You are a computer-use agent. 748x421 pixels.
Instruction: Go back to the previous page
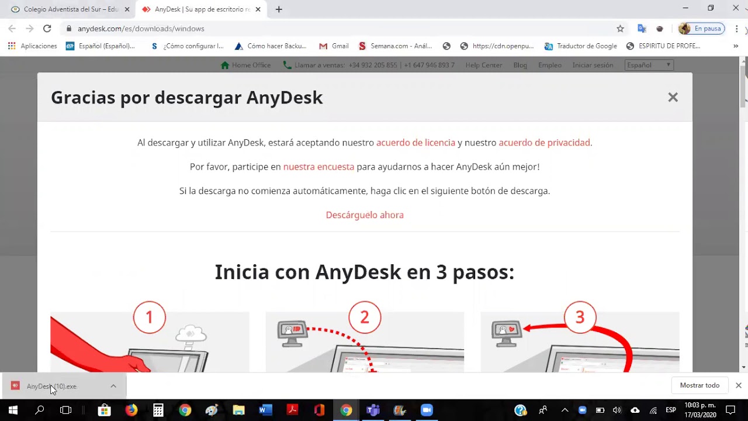(x=12, y=28)
